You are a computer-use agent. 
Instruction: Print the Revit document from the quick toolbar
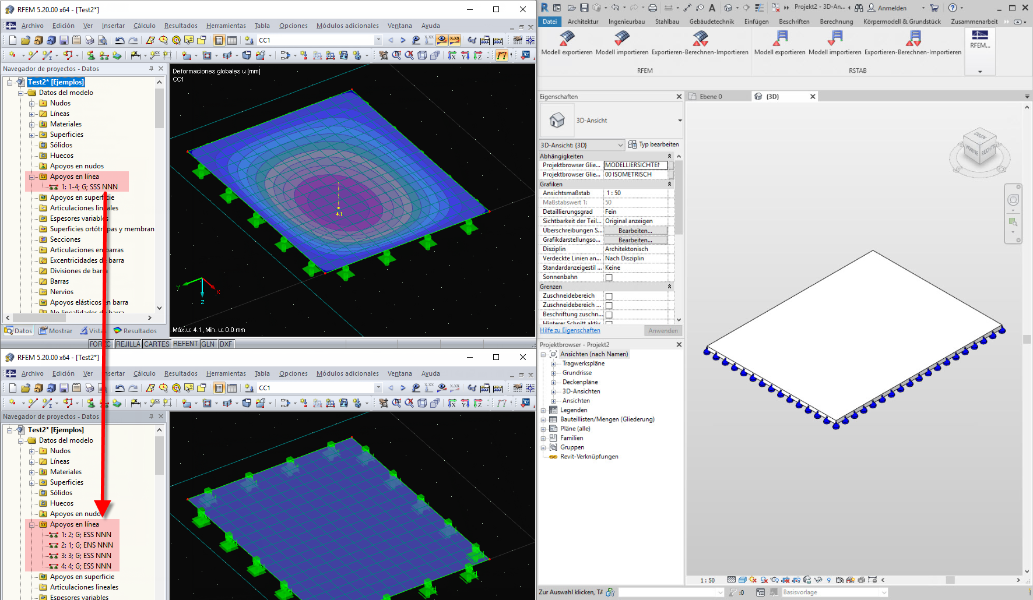click(x=652, y=8)
